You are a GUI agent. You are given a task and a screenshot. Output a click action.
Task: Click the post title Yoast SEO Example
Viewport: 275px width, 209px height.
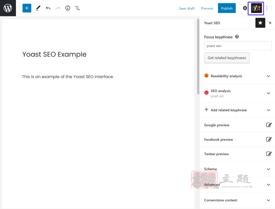(x=54, y=54)
